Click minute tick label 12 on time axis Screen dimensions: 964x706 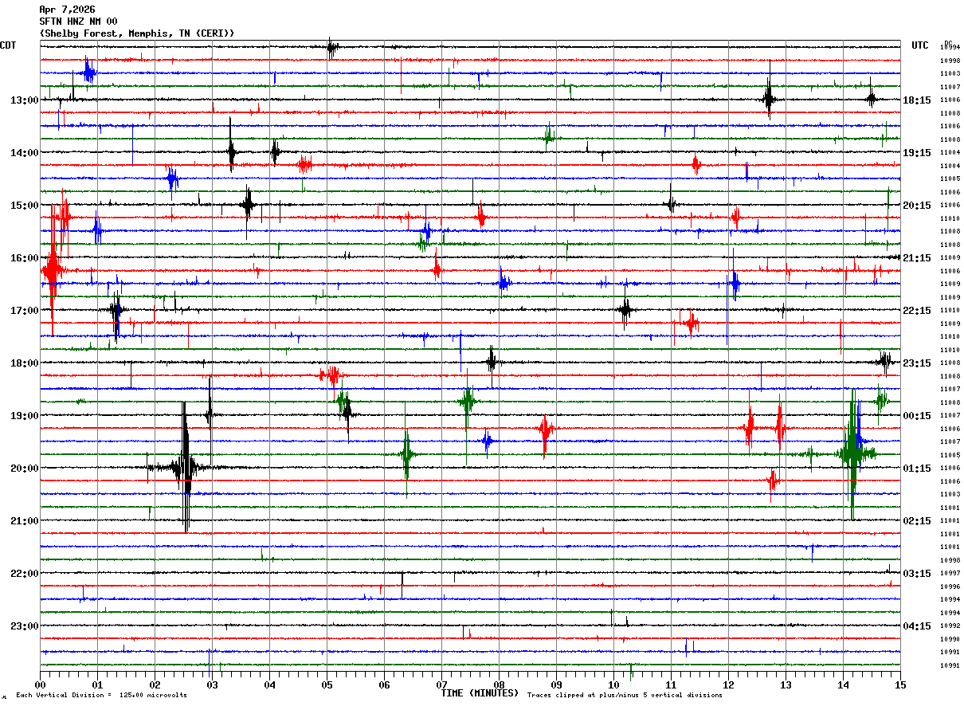click(x=728, y=684)
